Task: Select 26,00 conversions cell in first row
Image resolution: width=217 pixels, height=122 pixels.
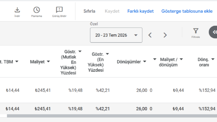Action: click(x=142, y=90)
